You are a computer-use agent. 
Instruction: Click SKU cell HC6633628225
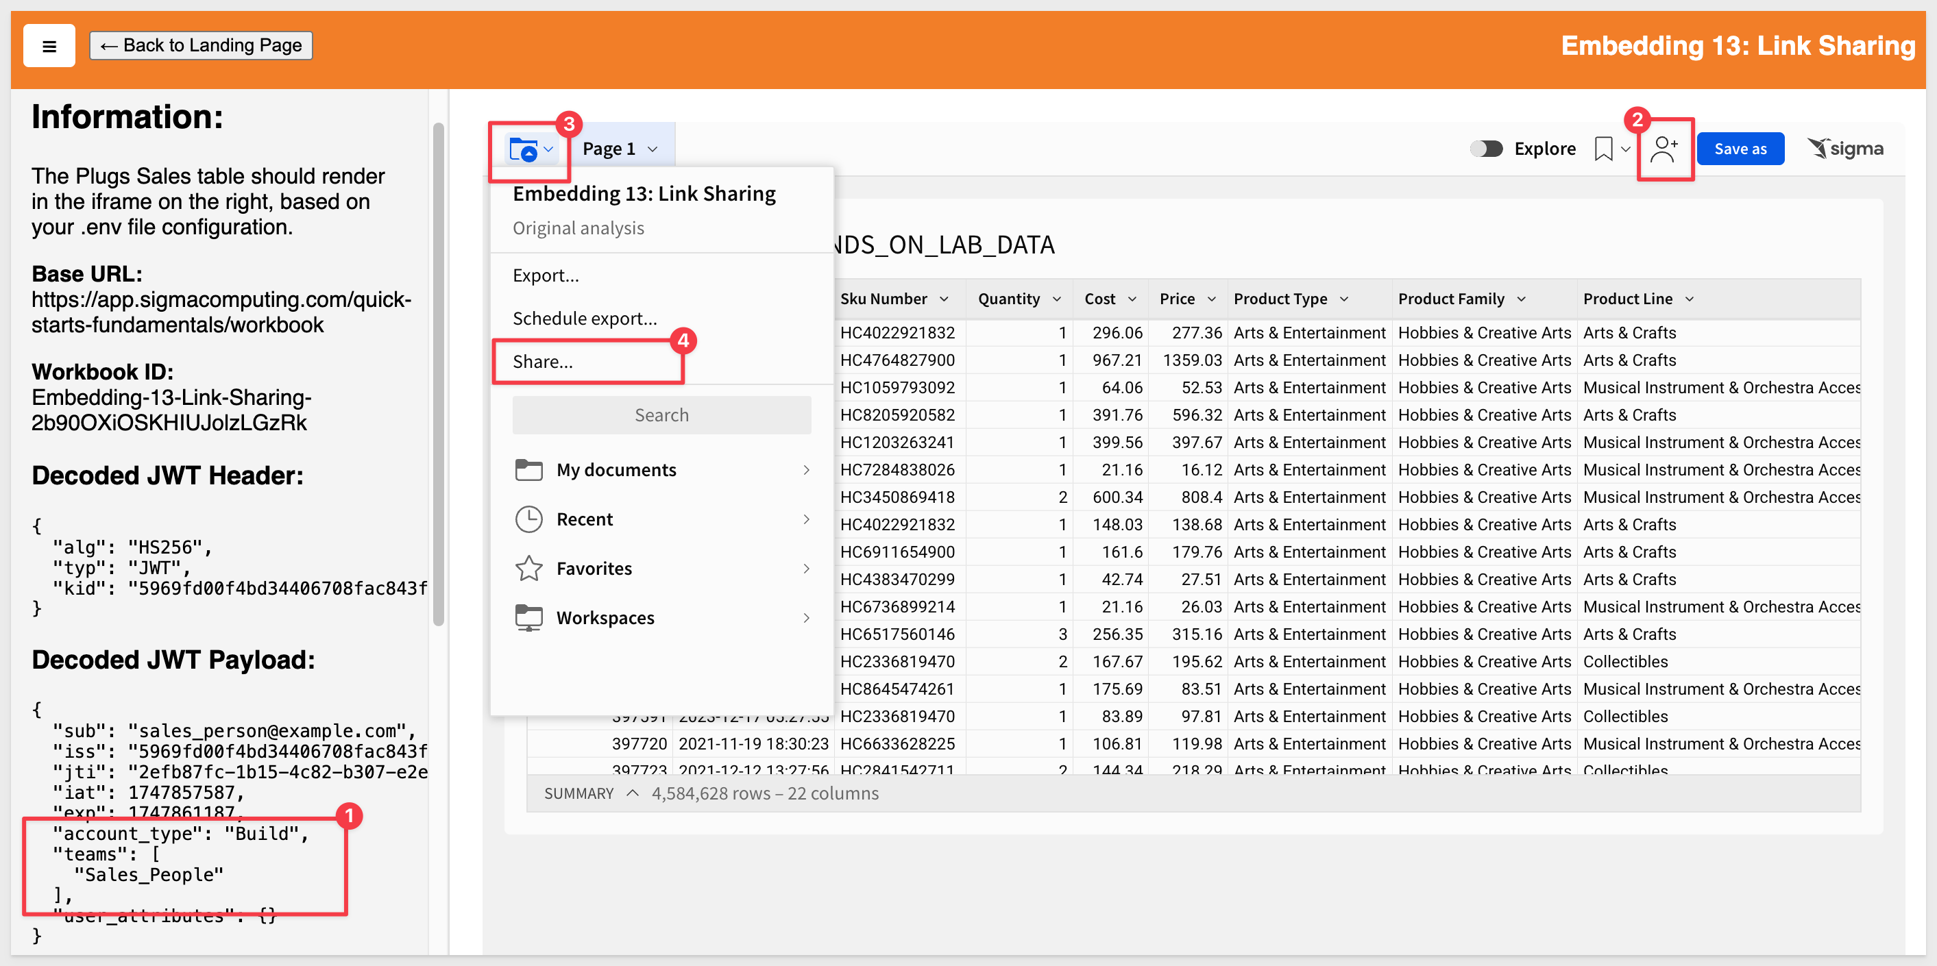pyautogui.click(x=900, y=743)
